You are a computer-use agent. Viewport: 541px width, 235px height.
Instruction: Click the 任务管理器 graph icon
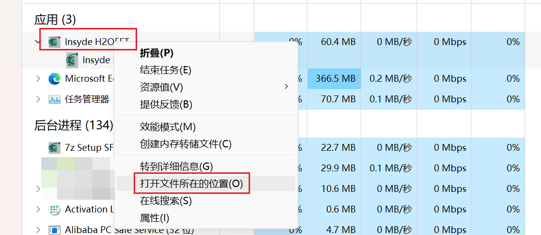[54, 100]
